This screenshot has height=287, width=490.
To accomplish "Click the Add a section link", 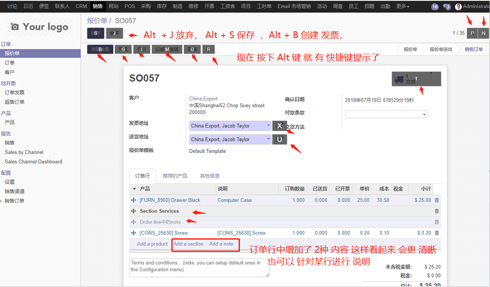I will click(188, 244).
